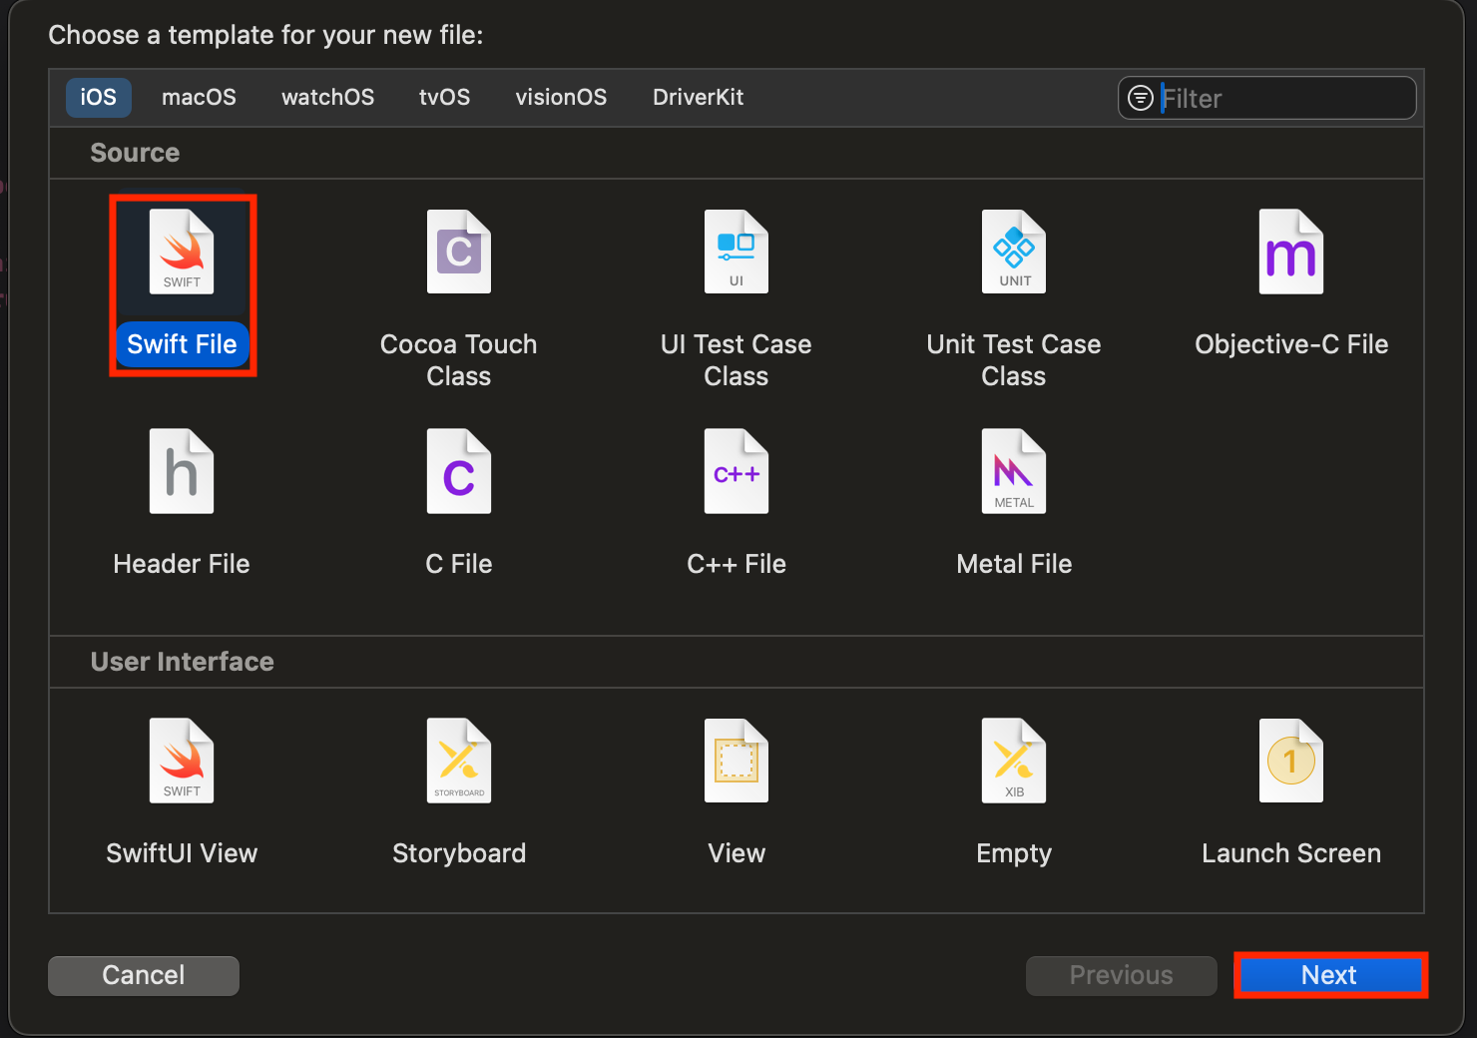Pick the View interface template

736,762
